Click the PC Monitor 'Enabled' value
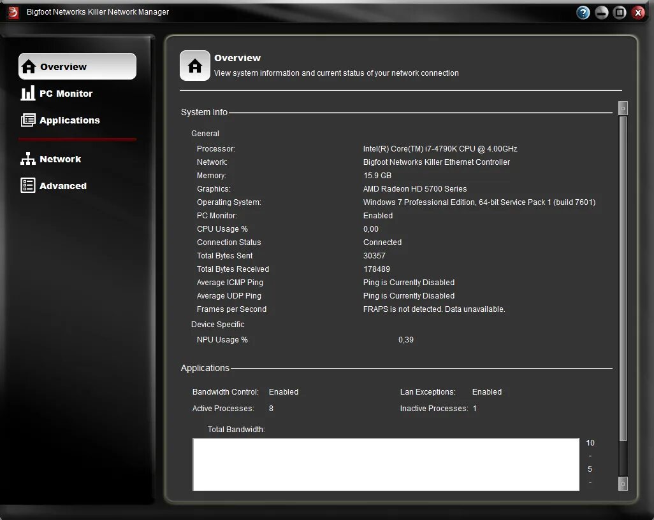The height and width of the screenshot is (520, 654). 378,215
